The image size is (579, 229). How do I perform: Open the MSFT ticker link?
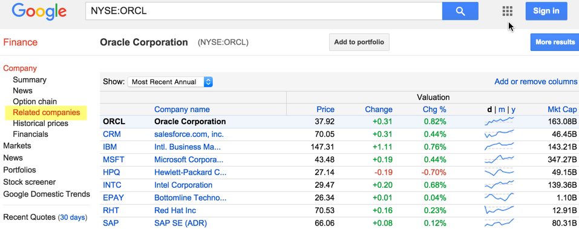(113, 160)
